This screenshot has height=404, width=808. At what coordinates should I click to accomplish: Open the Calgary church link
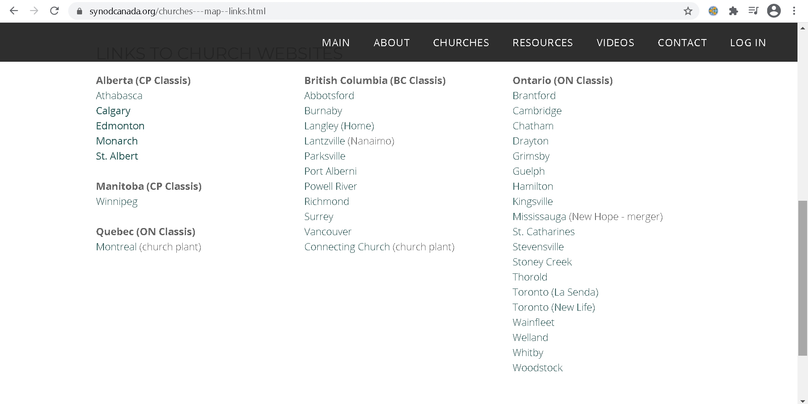113,110
